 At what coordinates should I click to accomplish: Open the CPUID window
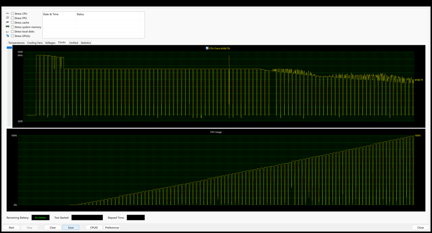(x=94, y=227)
